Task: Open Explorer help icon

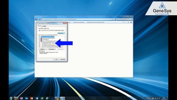Action: click(131, 22)
